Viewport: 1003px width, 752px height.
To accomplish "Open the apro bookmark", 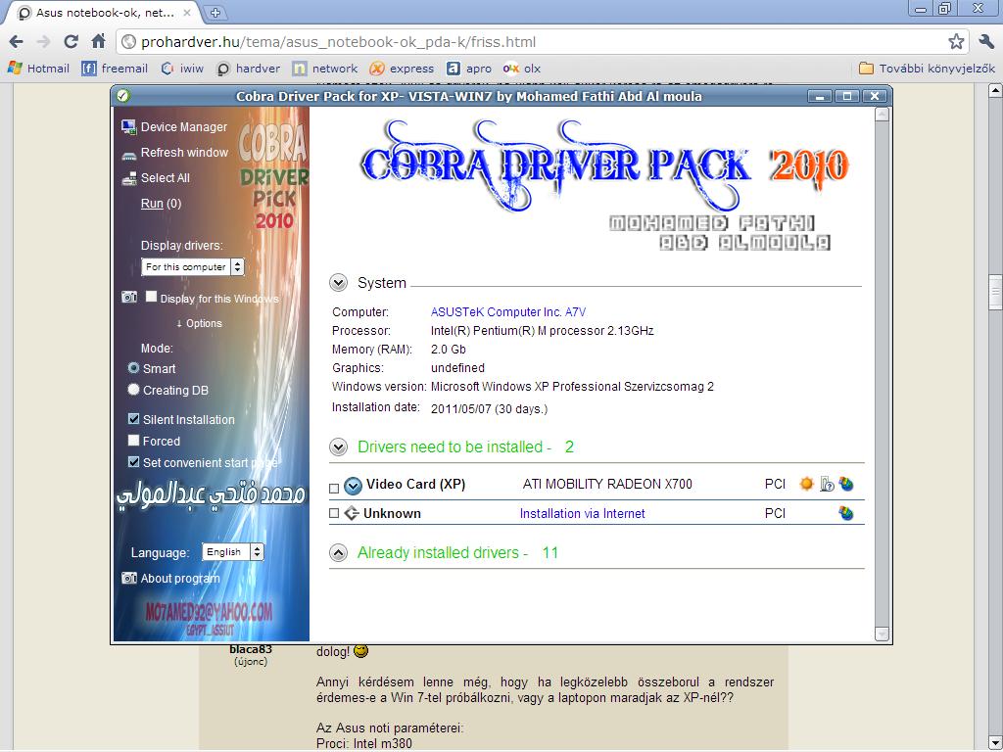I will [x=469, y=69].
